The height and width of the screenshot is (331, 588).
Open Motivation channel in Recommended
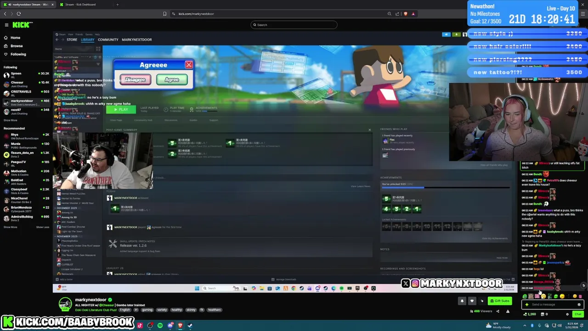tap(26, 173)
